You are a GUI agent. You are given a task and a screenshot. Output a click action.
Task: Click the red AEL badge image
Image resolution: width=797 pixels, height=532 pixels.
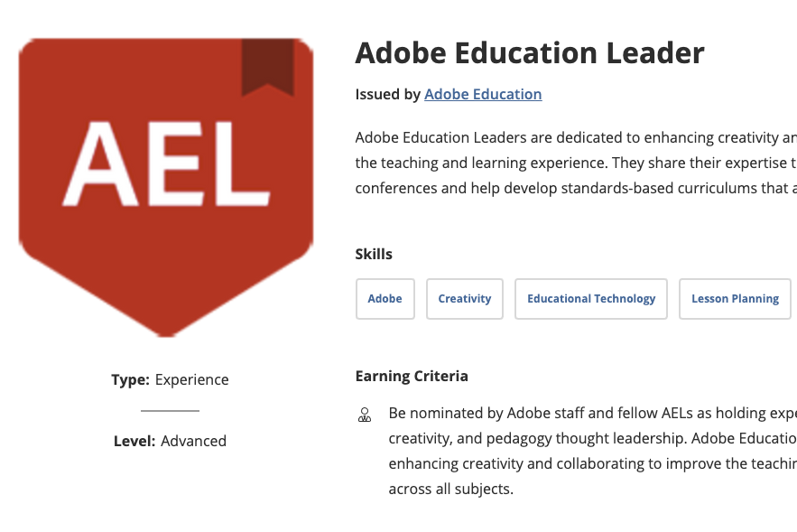coord(166,187)
